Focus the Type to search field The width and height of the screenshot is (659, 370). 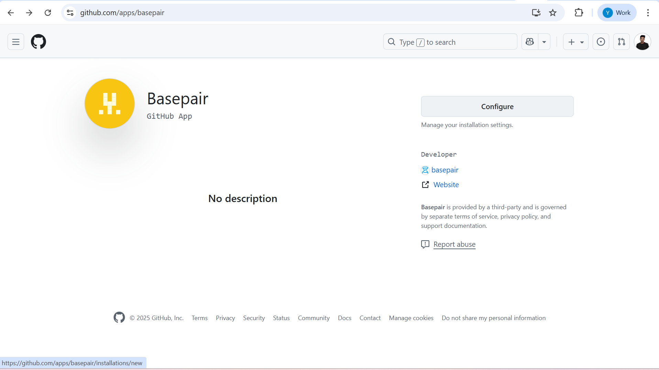(x=450, y=42)
